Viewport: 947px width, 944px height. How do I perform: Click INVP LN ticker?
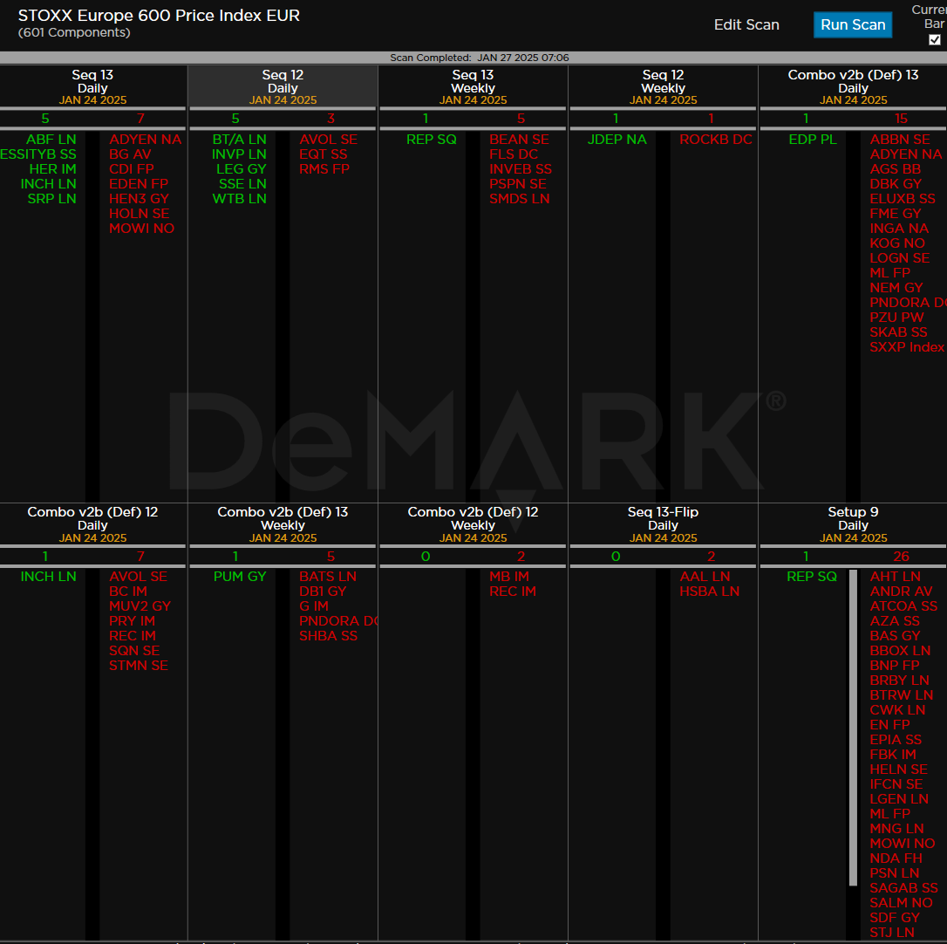239,154
